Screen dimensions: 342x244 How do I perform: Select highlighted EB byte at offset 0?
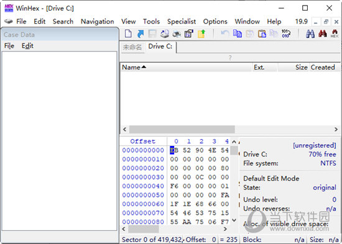[174, 150]
